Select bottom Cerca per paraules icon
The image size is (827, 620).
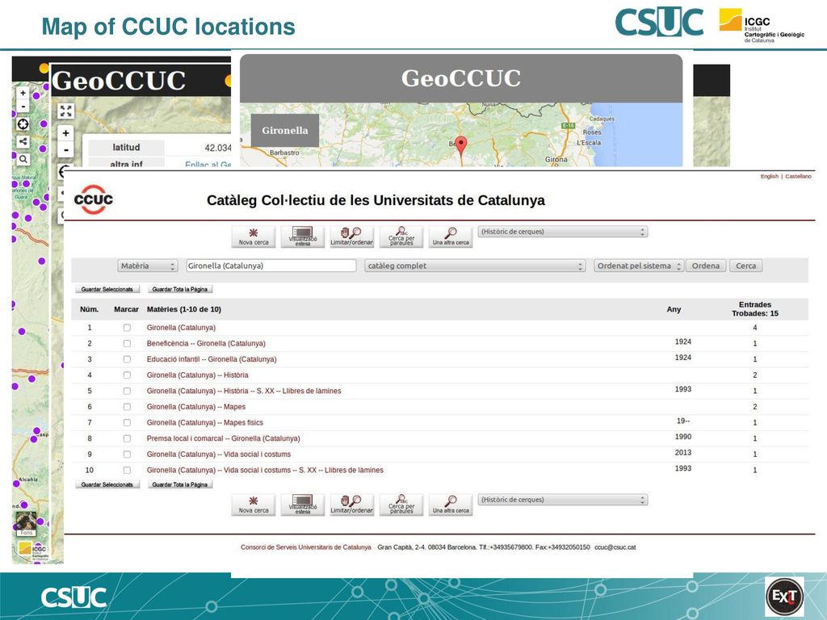coord(401,505)
